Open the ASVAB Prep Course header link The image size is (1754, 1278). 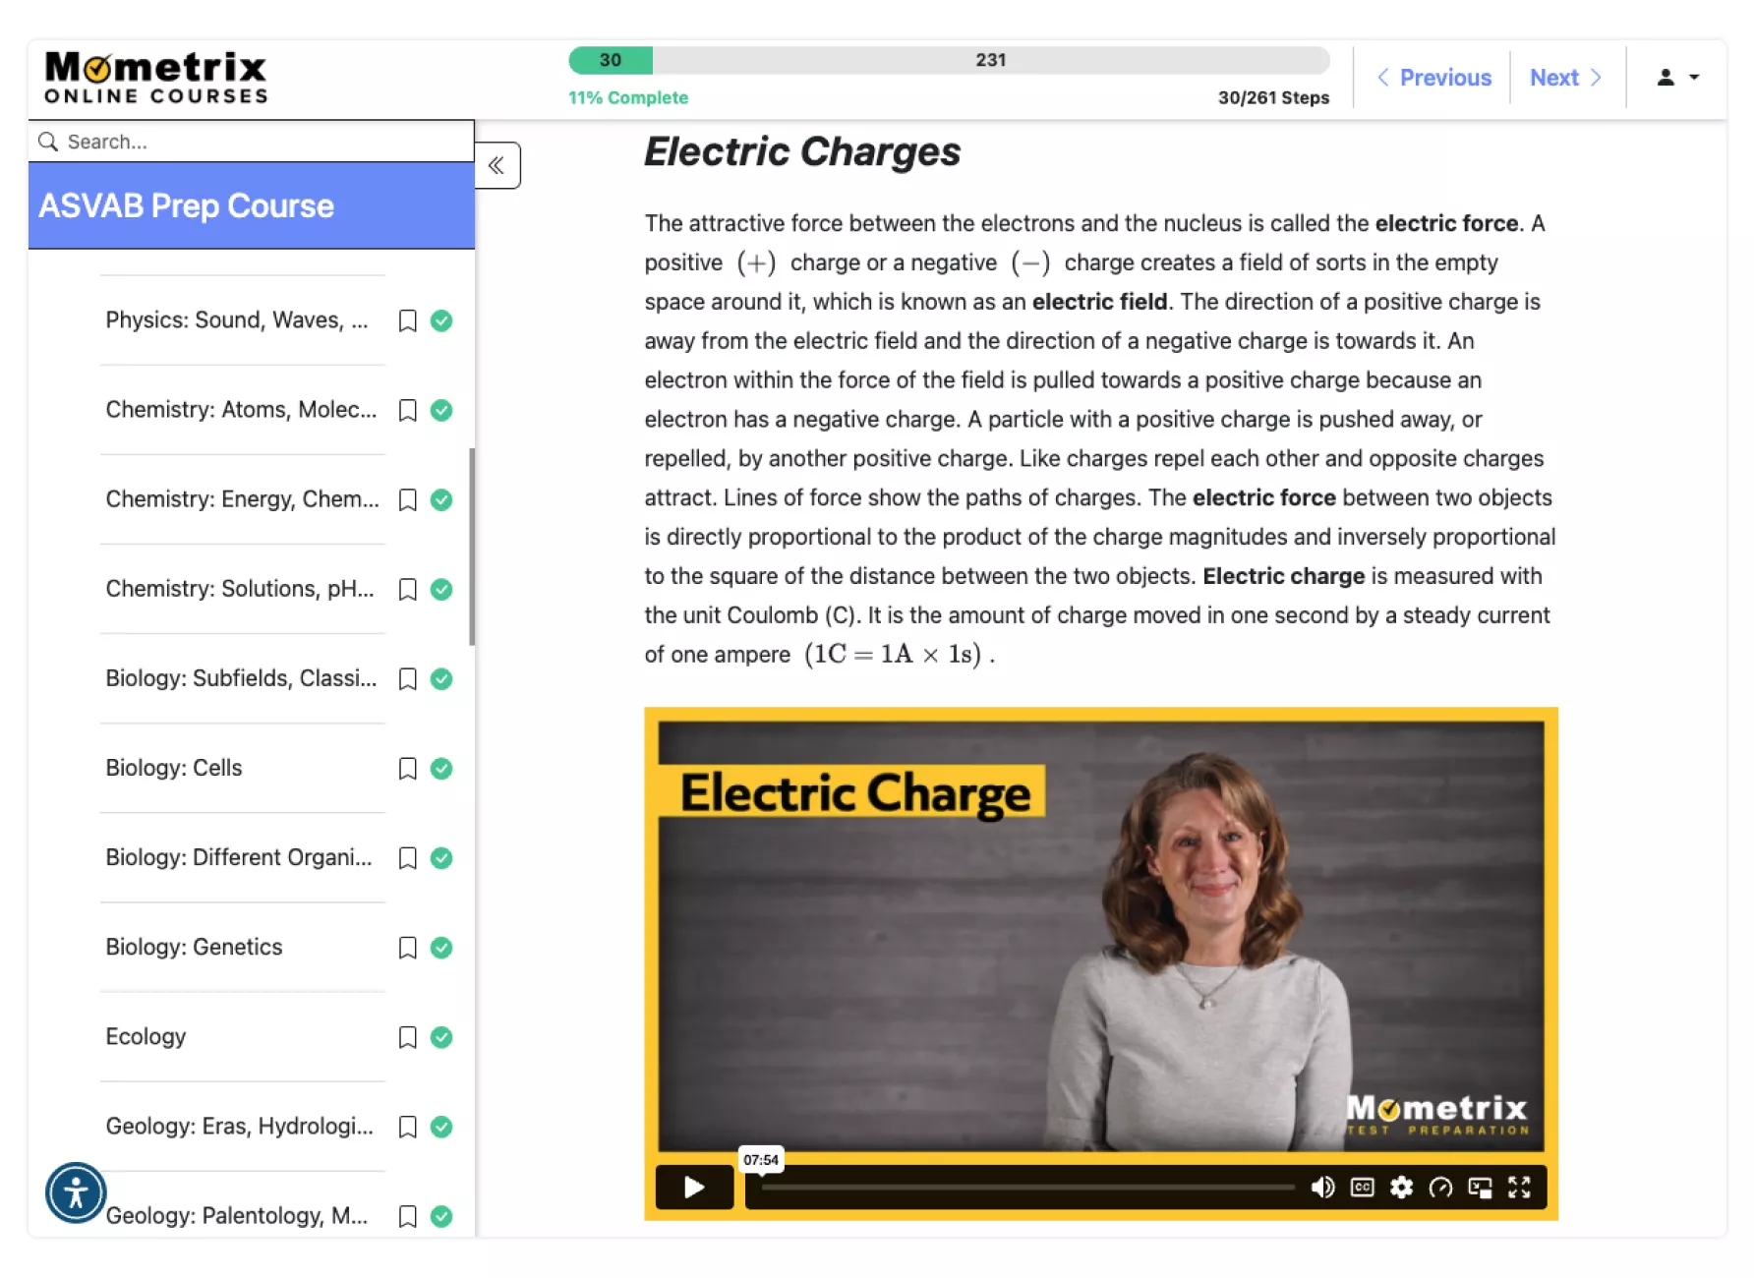[186, 205]
